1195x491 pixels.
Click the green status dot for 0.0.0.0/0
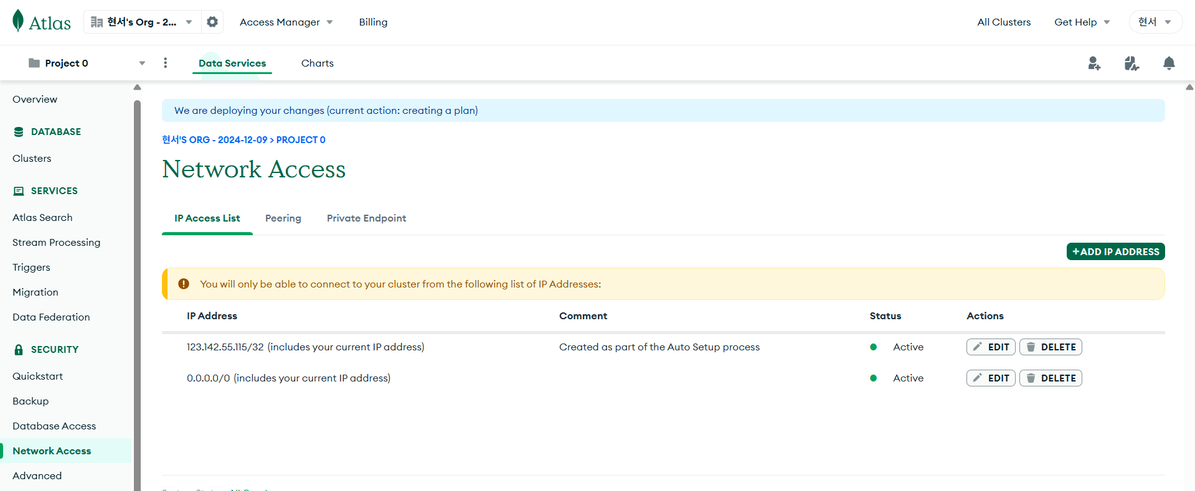click(873, 378)
